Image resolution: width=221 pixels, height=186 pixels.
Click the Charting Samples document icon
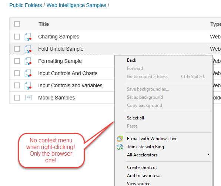coord(28,37)
